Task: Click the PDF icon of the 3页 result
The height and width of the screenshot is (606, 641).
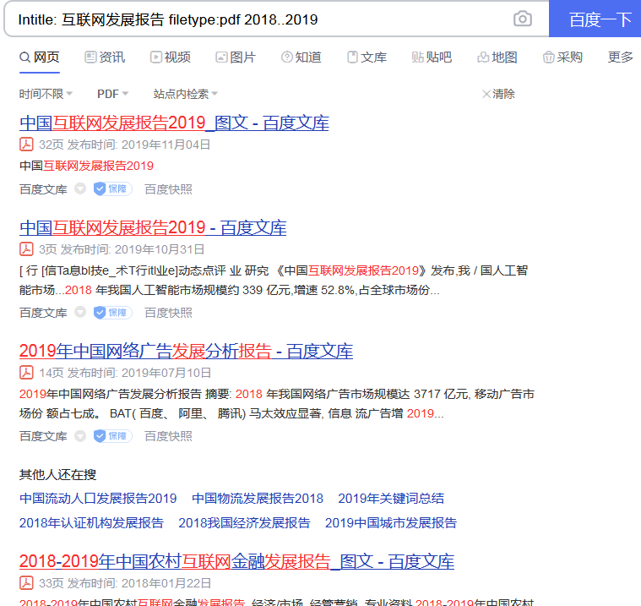Action: coord(26,249)
